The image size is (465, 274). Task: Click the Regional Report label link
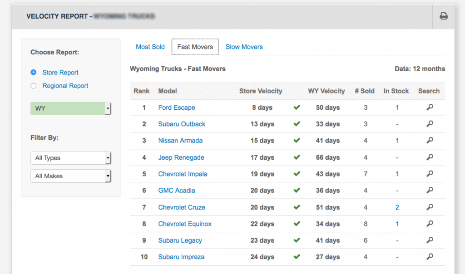pos(65,86)
